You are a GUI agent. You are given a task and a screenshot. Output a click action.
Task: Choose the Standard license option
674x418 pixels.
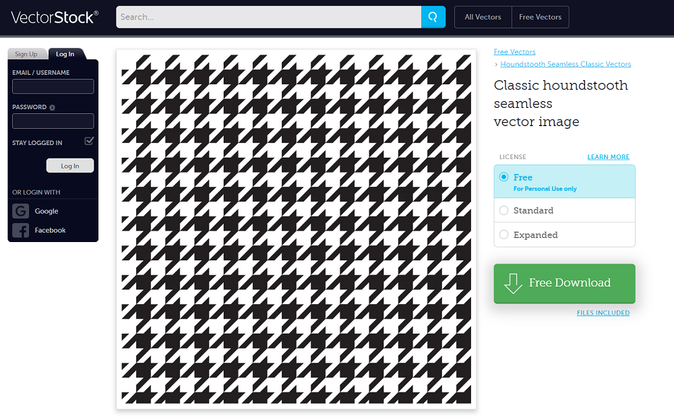504,210
